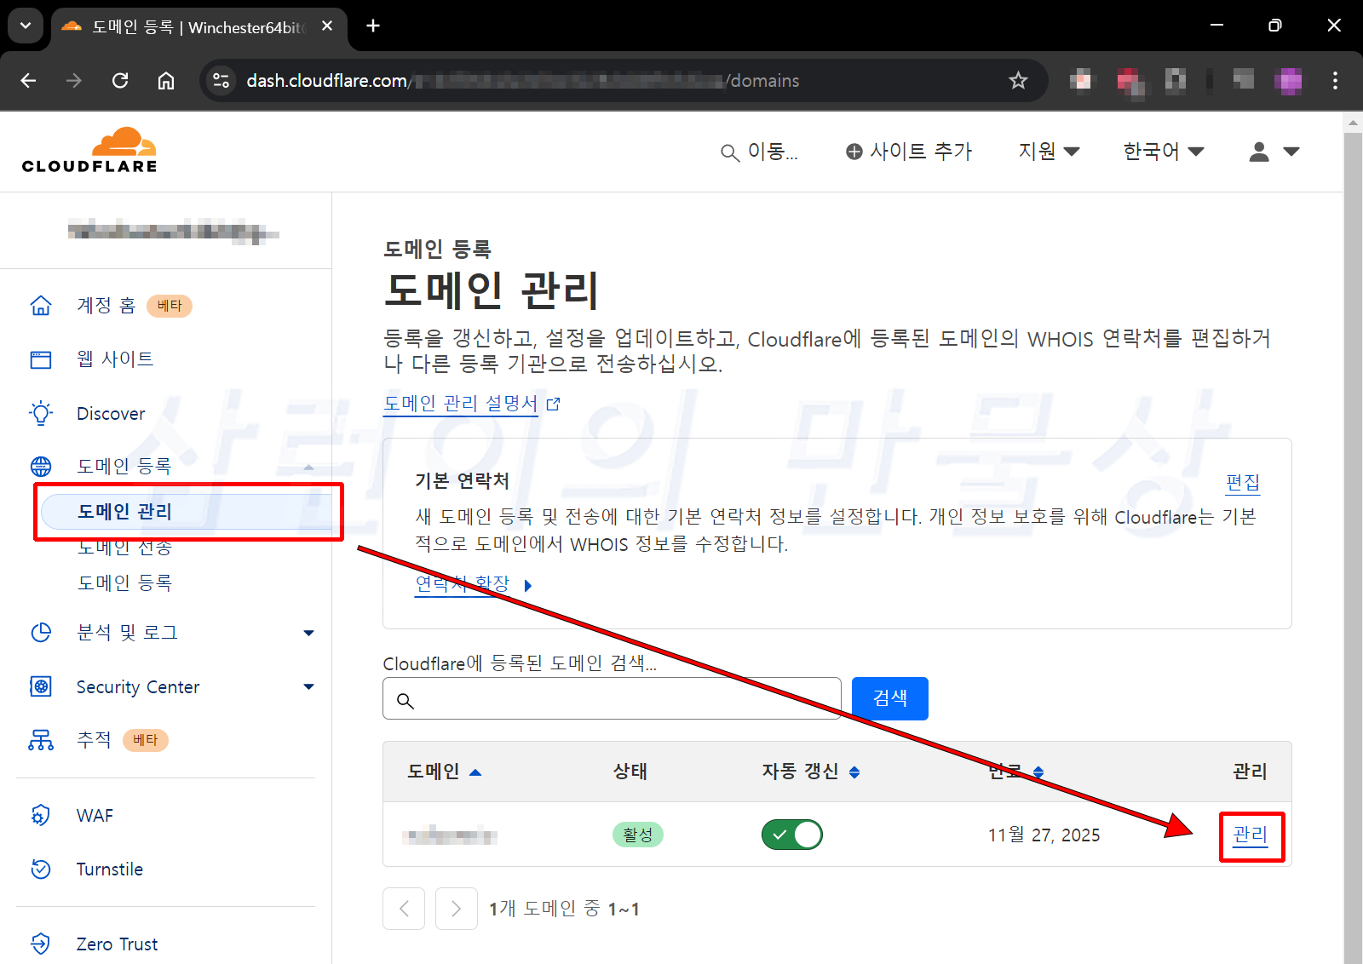1363x964 pixels.
Task: Click the Cloudflare logo
Action: (x=89, y=150)
